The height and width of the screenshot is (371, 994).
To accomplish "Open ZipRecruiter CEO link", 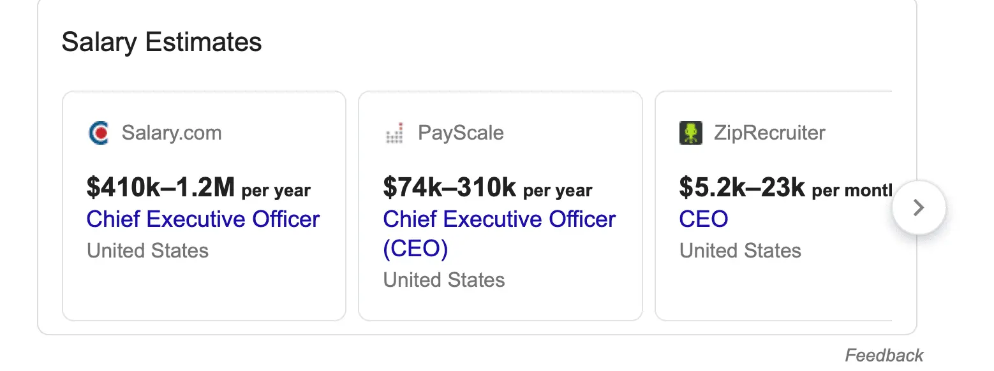I will click(x=703, y=219).
